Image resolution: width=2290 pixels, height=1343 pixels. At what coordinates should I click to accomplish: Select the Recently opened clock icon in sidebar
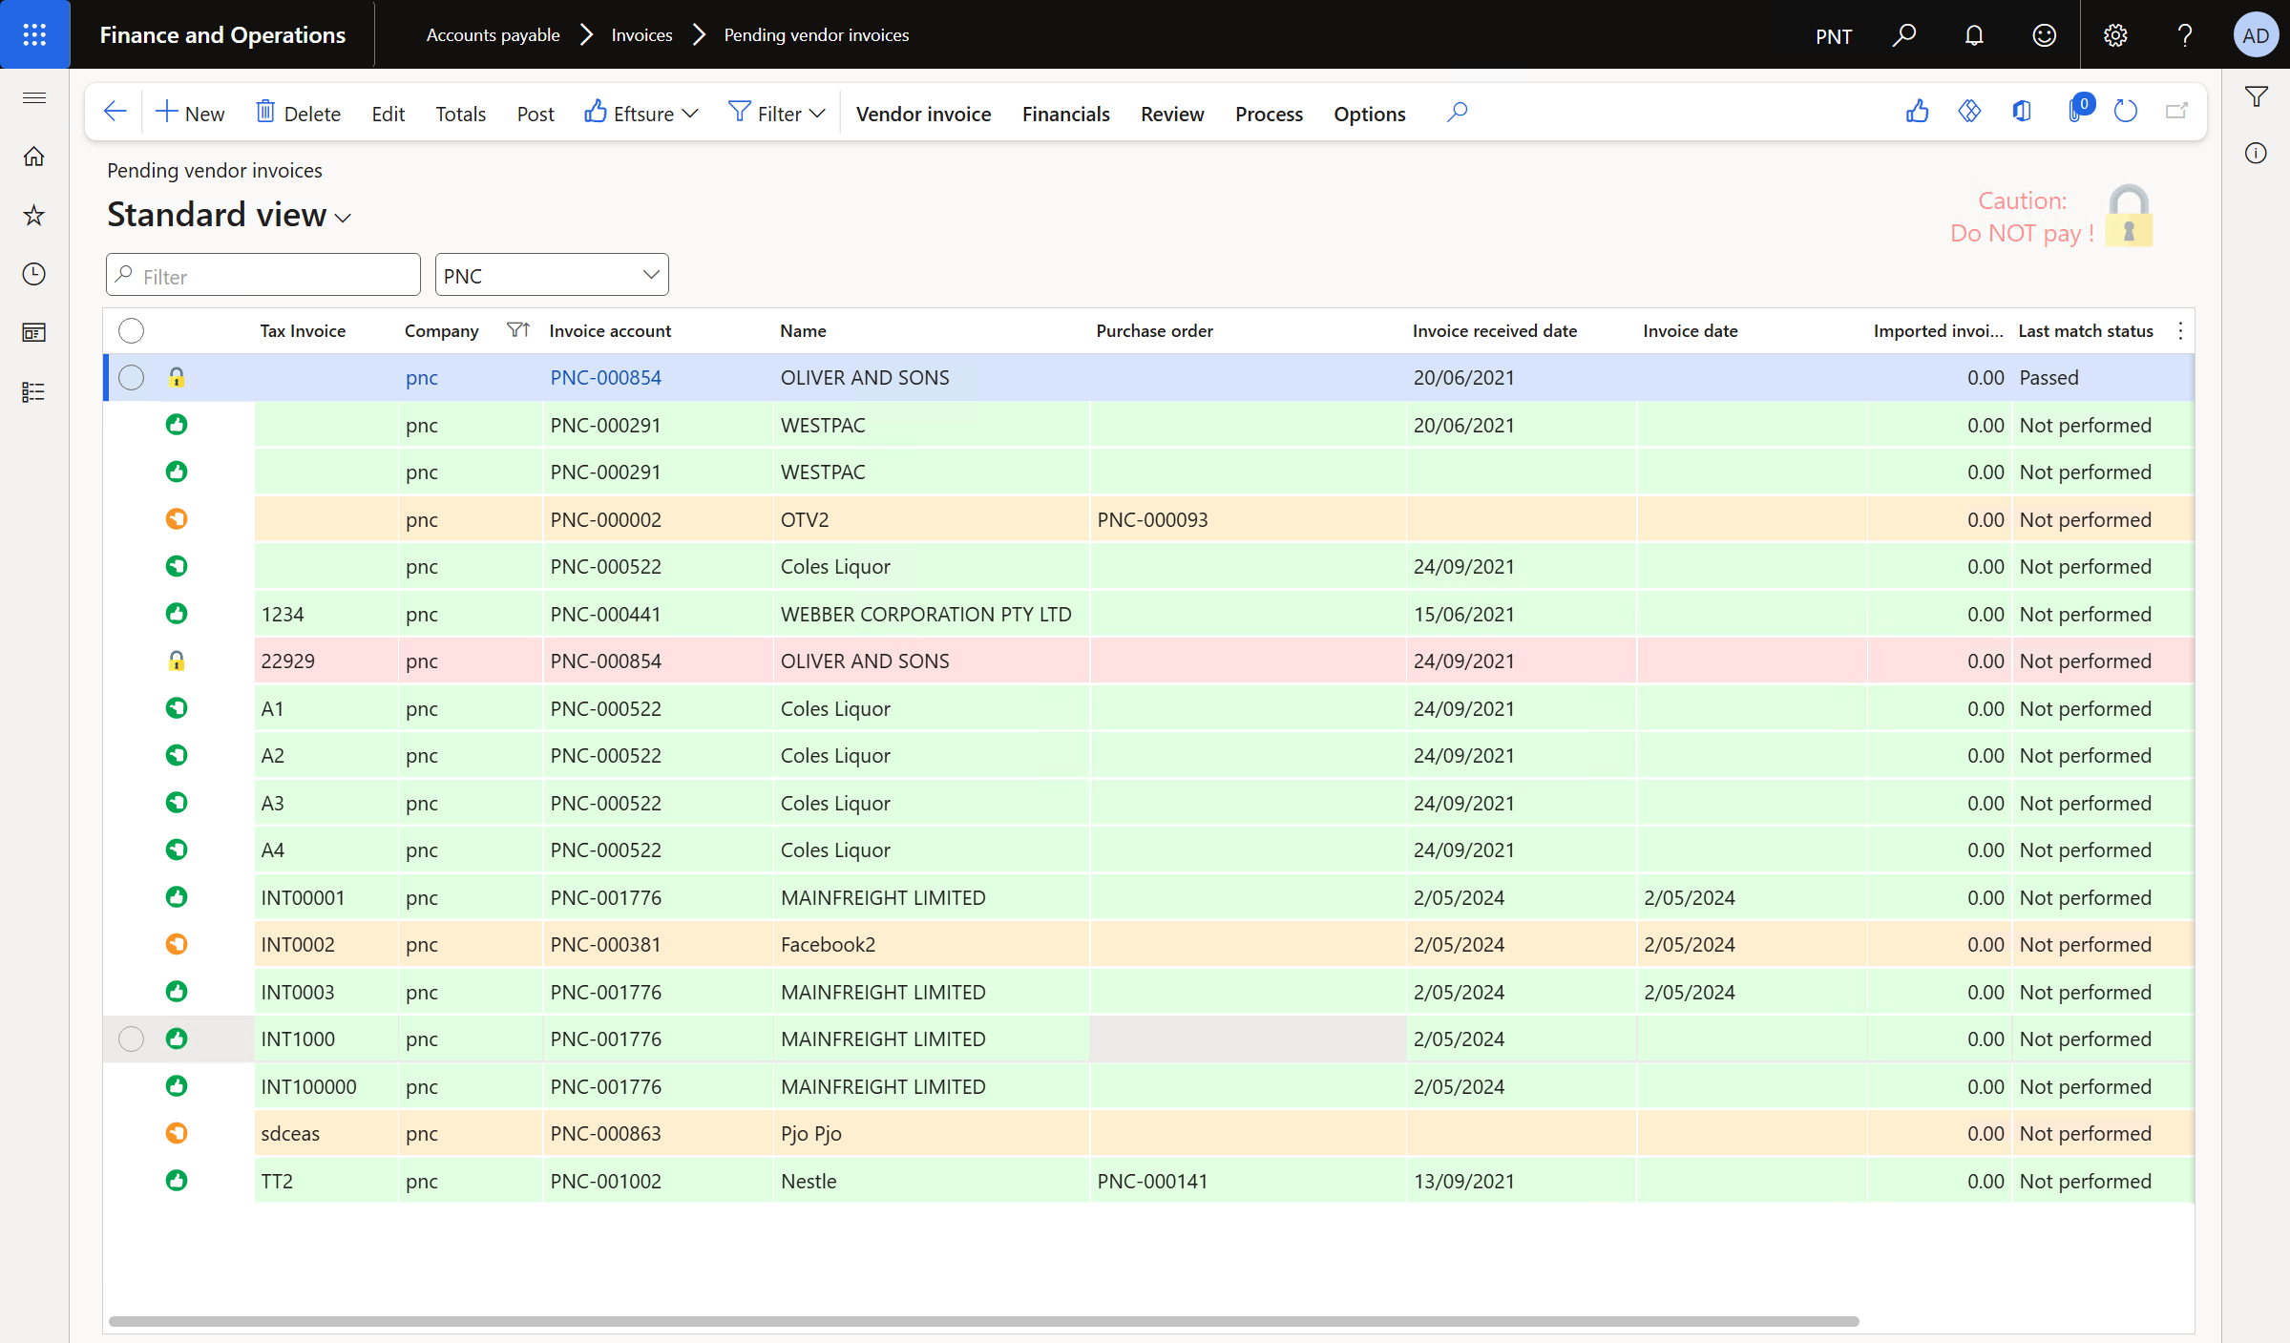tap(33, 274)
